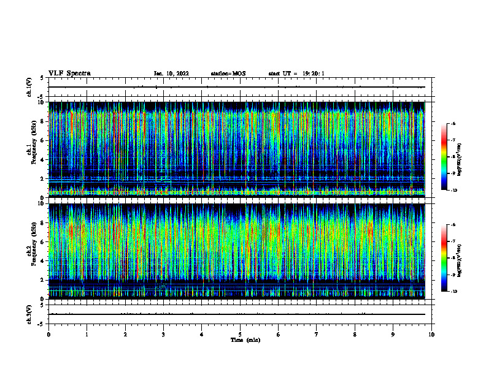Click the ch.3 voltage waveform trace
Screen dimensions: 486x375
(236, 314)
